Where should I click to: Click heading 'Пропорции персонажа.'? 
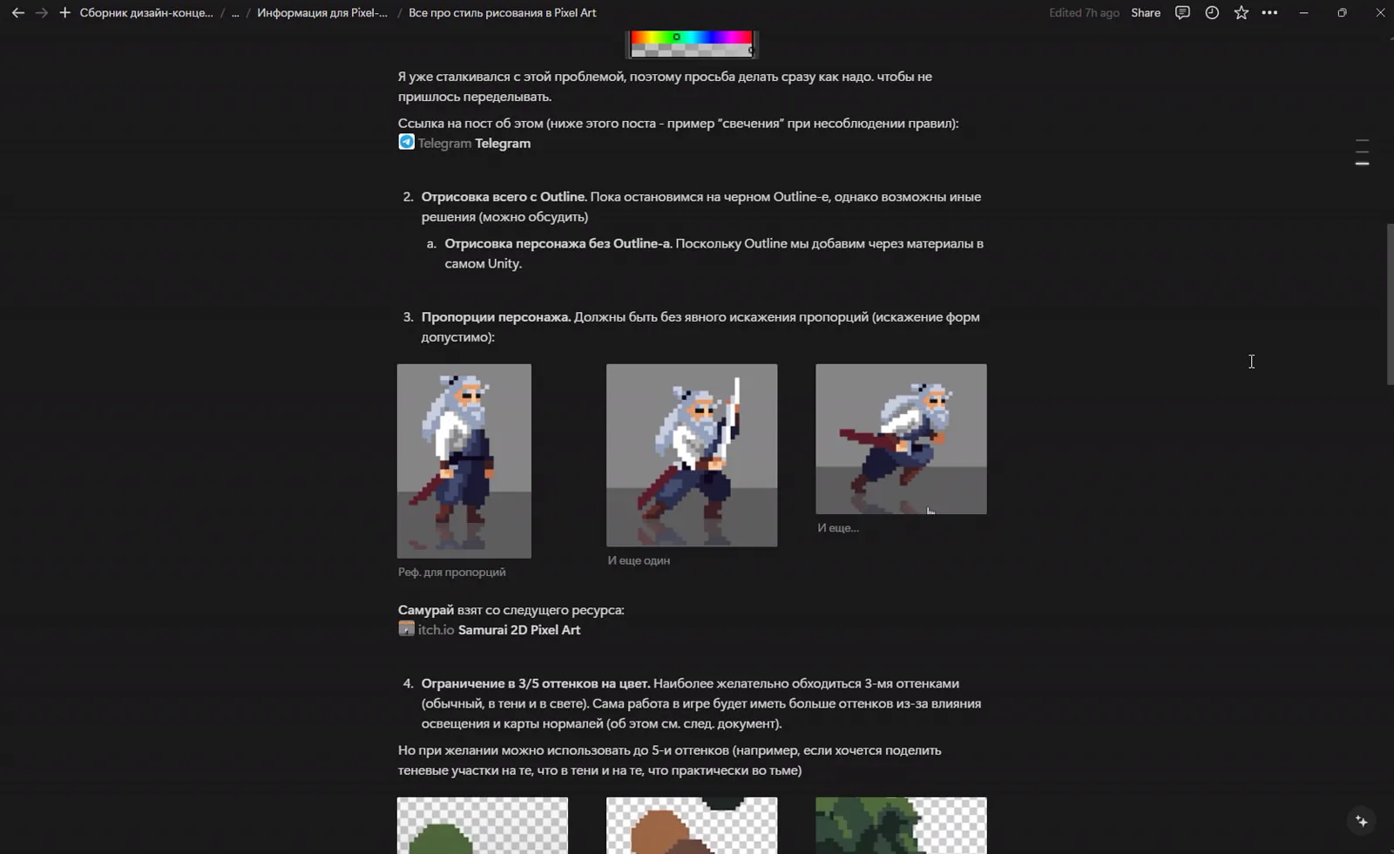click(x=497, y=316)
